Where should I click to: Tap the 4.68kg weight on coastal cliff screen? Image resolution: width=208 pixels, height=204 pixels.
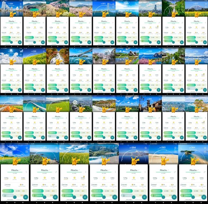36,178
